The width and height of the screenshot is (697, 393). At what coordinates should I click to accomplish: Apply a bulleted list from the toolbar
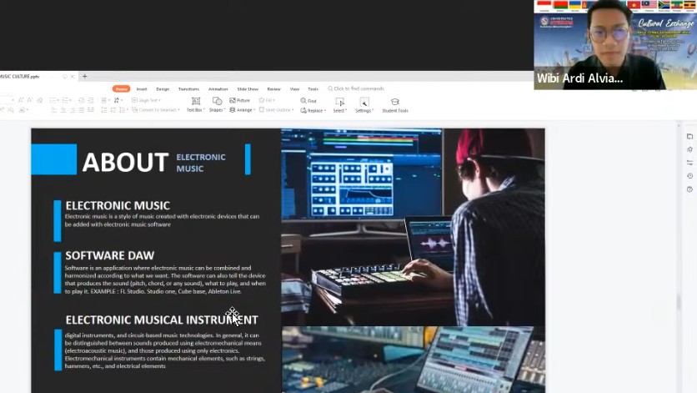[x=53, y=101]
